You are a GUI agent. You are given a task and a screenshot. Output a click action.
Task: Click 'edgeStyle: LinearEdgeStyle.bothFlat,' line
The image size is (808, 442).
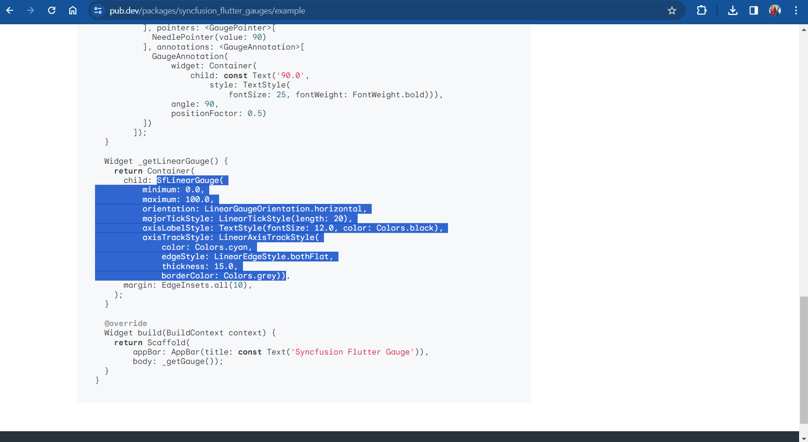248,257
